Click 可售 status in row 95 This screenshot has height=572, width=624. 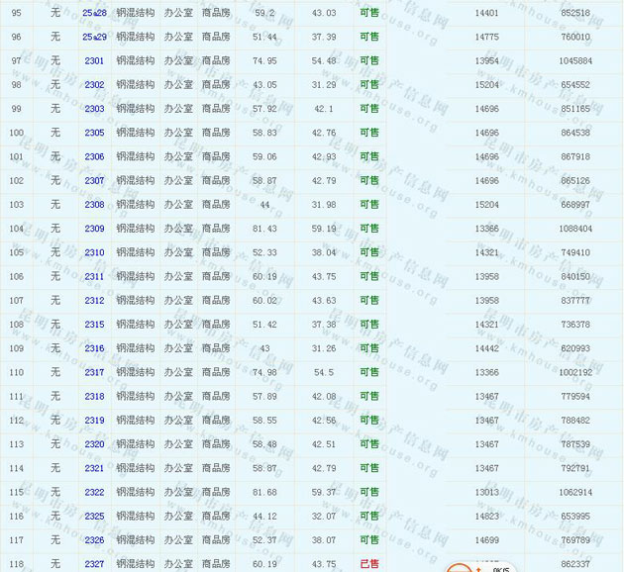tap(368, 13)
